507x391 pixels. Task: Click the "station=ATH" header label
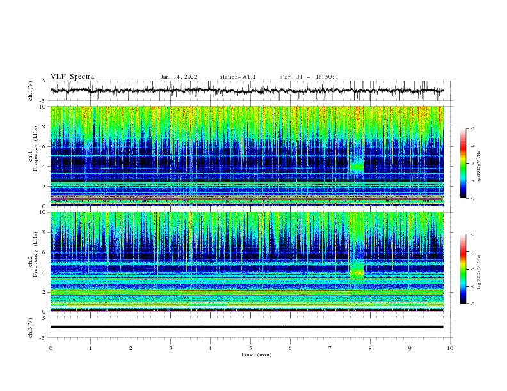click(237, 77)
